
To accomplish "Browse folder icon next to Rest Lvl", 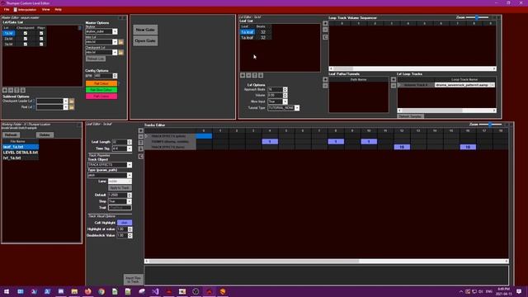I will coord(72,107).
